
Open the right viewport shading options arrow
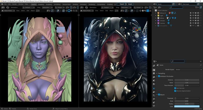point(150,11)
